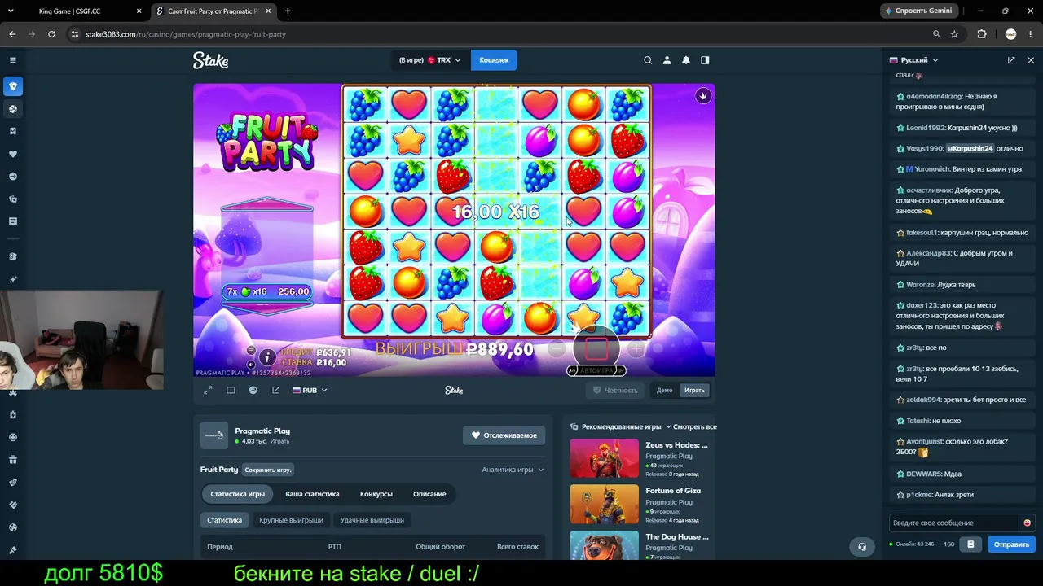This screenshot has height=586, width=1043.
Task: Select Демо mode
Action: pos(665,391)
